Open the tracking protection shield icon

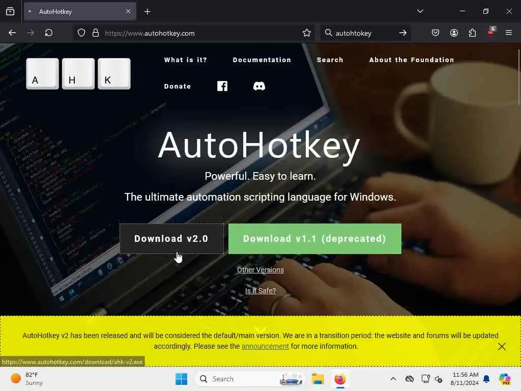(x=81, y=33)
